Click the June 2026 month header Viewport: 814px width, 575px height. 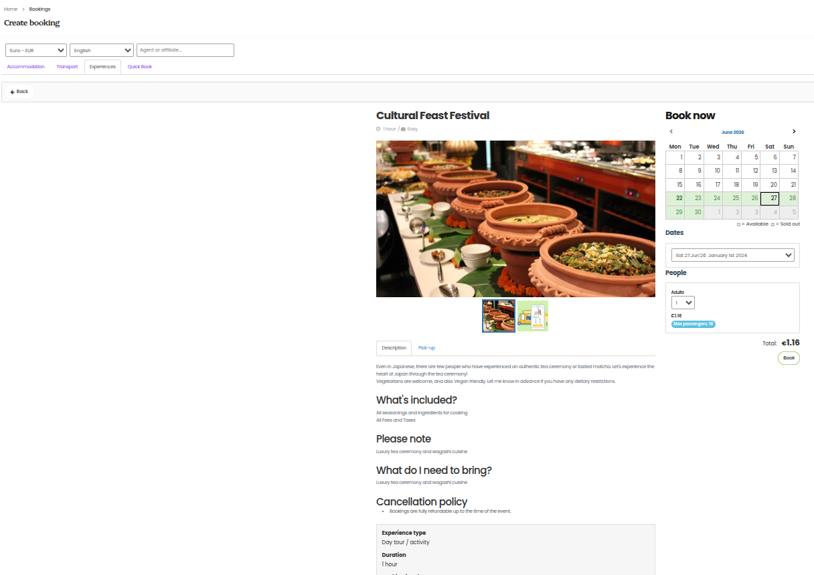click(732, 133)
